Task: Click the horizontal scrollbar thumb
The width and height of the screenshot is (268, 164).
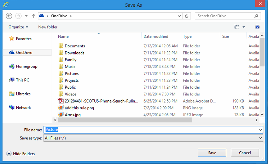Action: (x=125, y=120)
